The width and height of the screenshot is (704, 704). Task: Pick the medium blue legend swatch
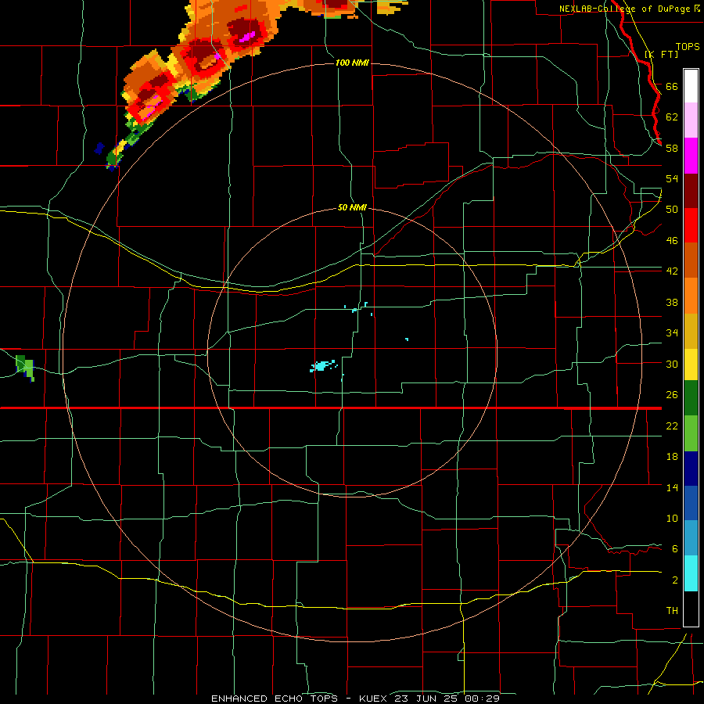(691, 503)
